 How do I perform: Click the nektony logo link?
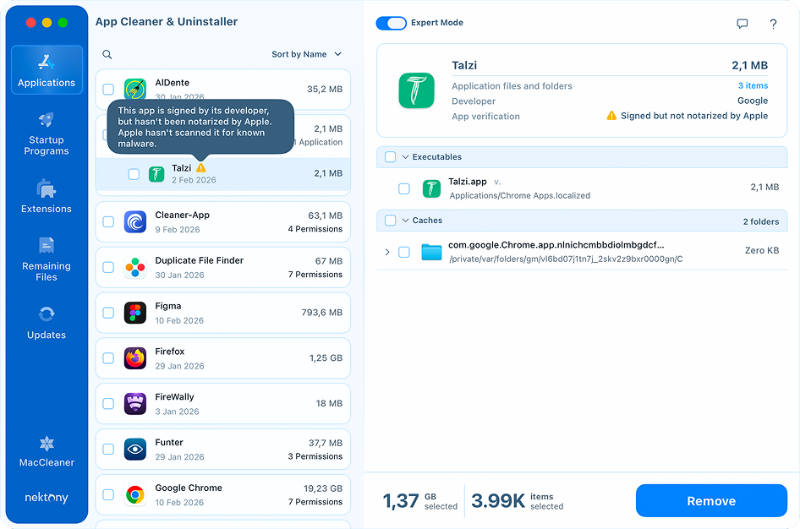47,498
